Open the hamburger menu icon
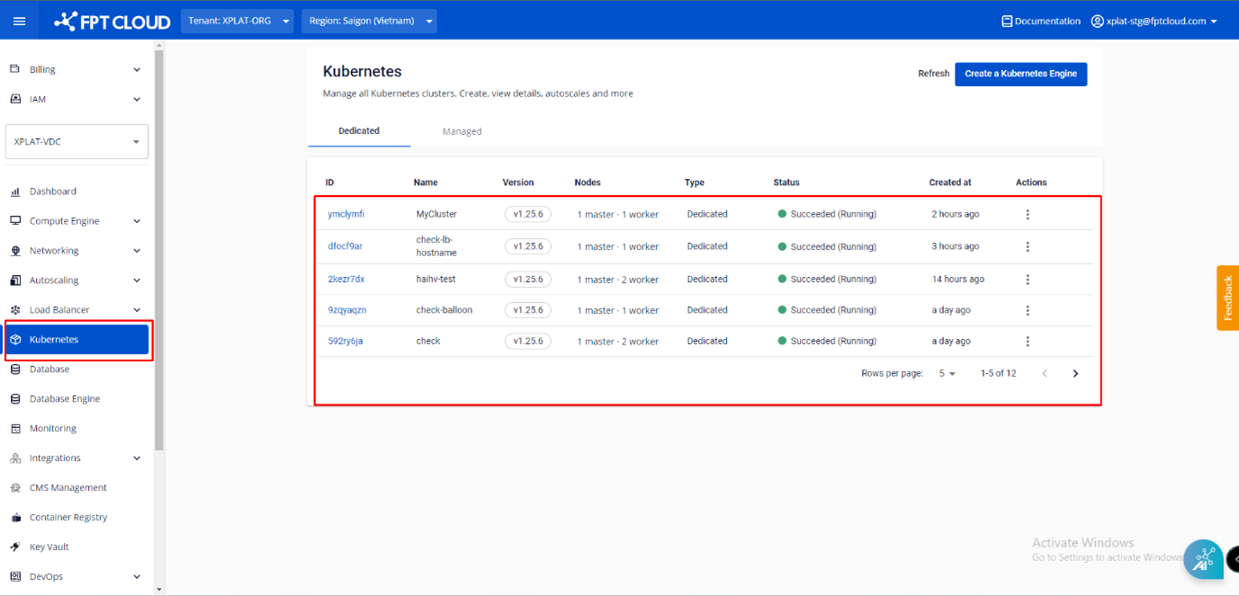Image resolution: width=1239 pixels, height=596 pixels. coord(19,21)
